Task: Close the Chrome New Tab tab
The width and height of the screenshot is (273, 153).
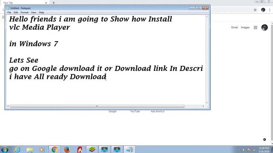Action: click(x=46, y=3)
